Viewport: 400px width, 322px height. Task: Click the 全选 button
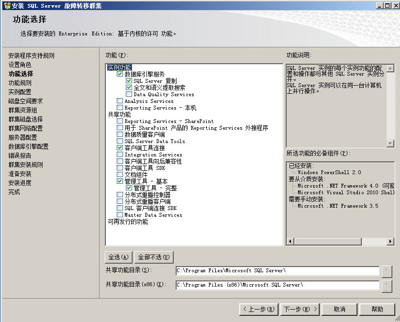[118, 257]
